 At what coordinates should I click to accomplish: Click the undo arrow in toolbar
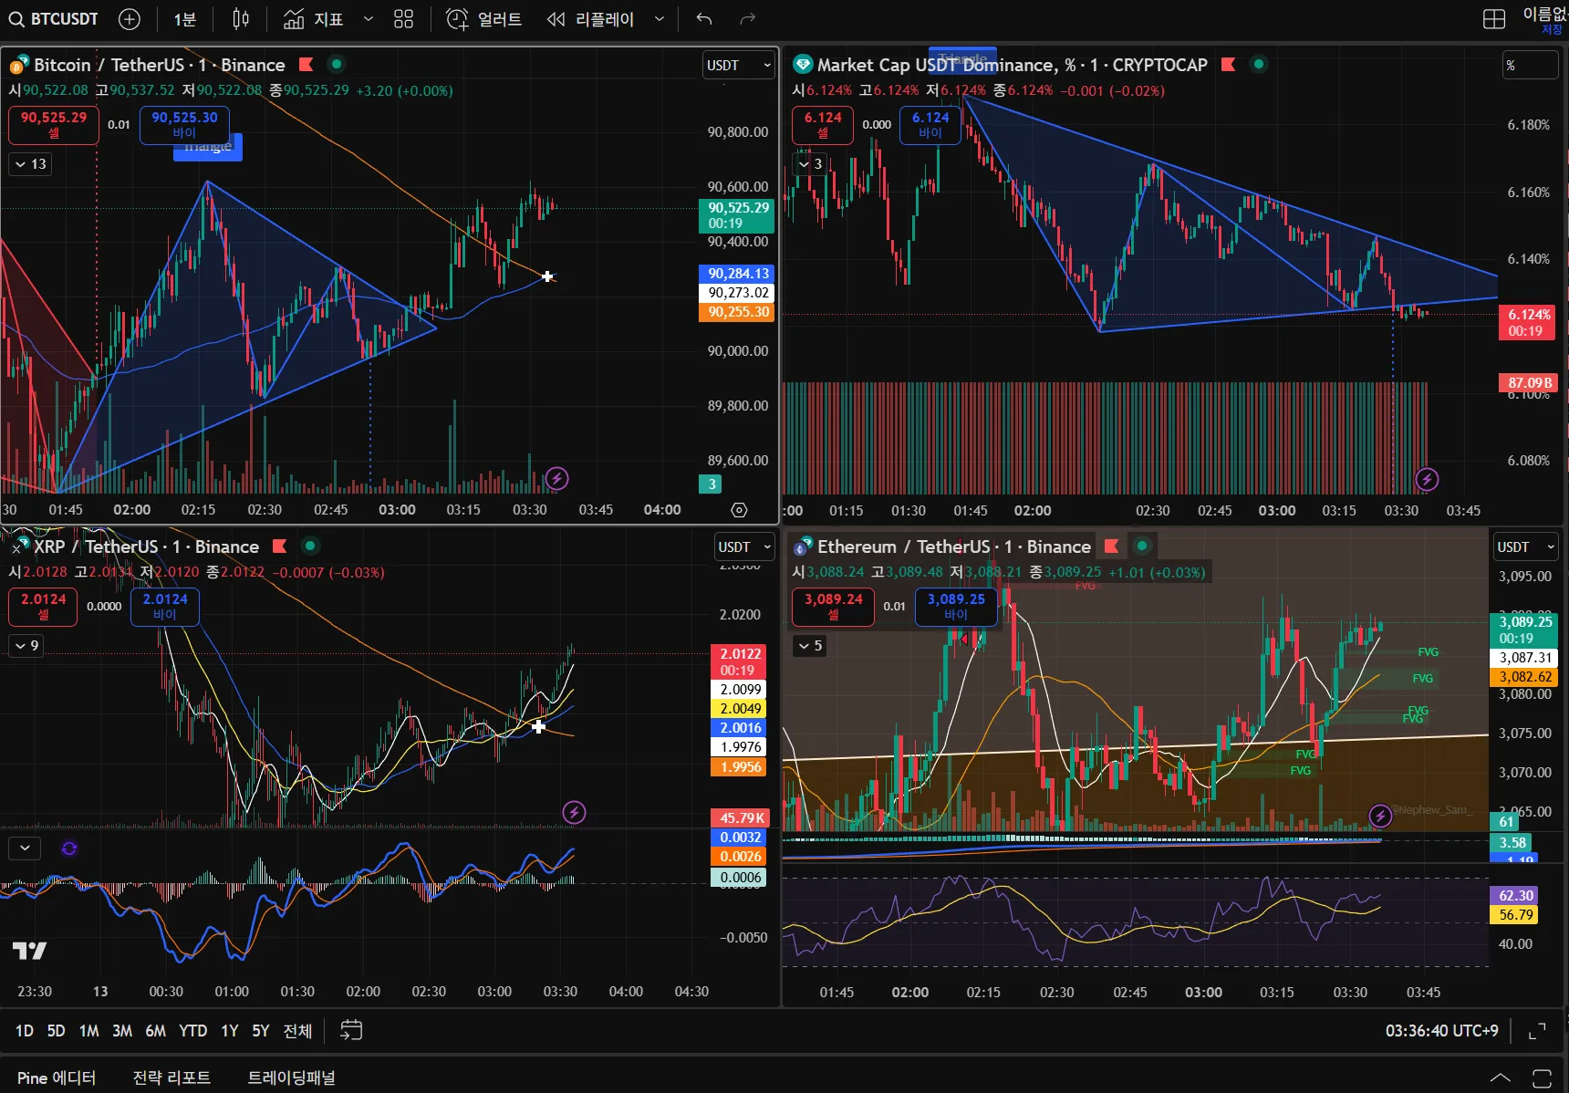point(703,19)
